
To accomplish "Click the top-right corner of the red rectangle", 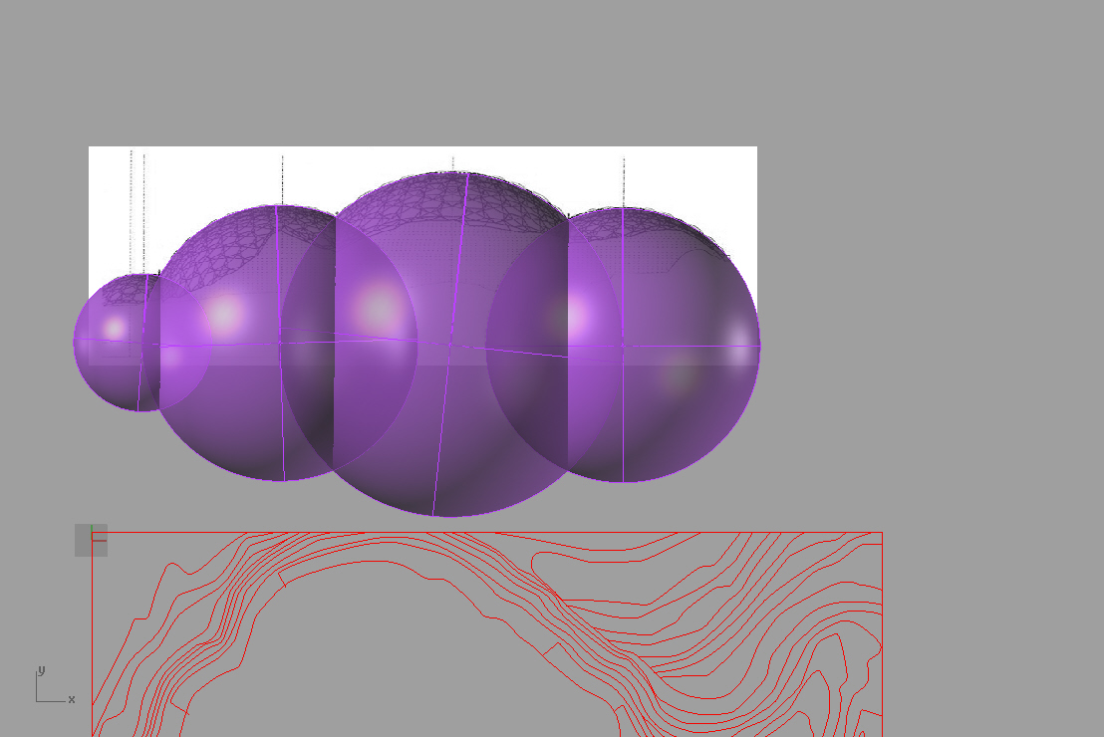I will pos(882,532).
